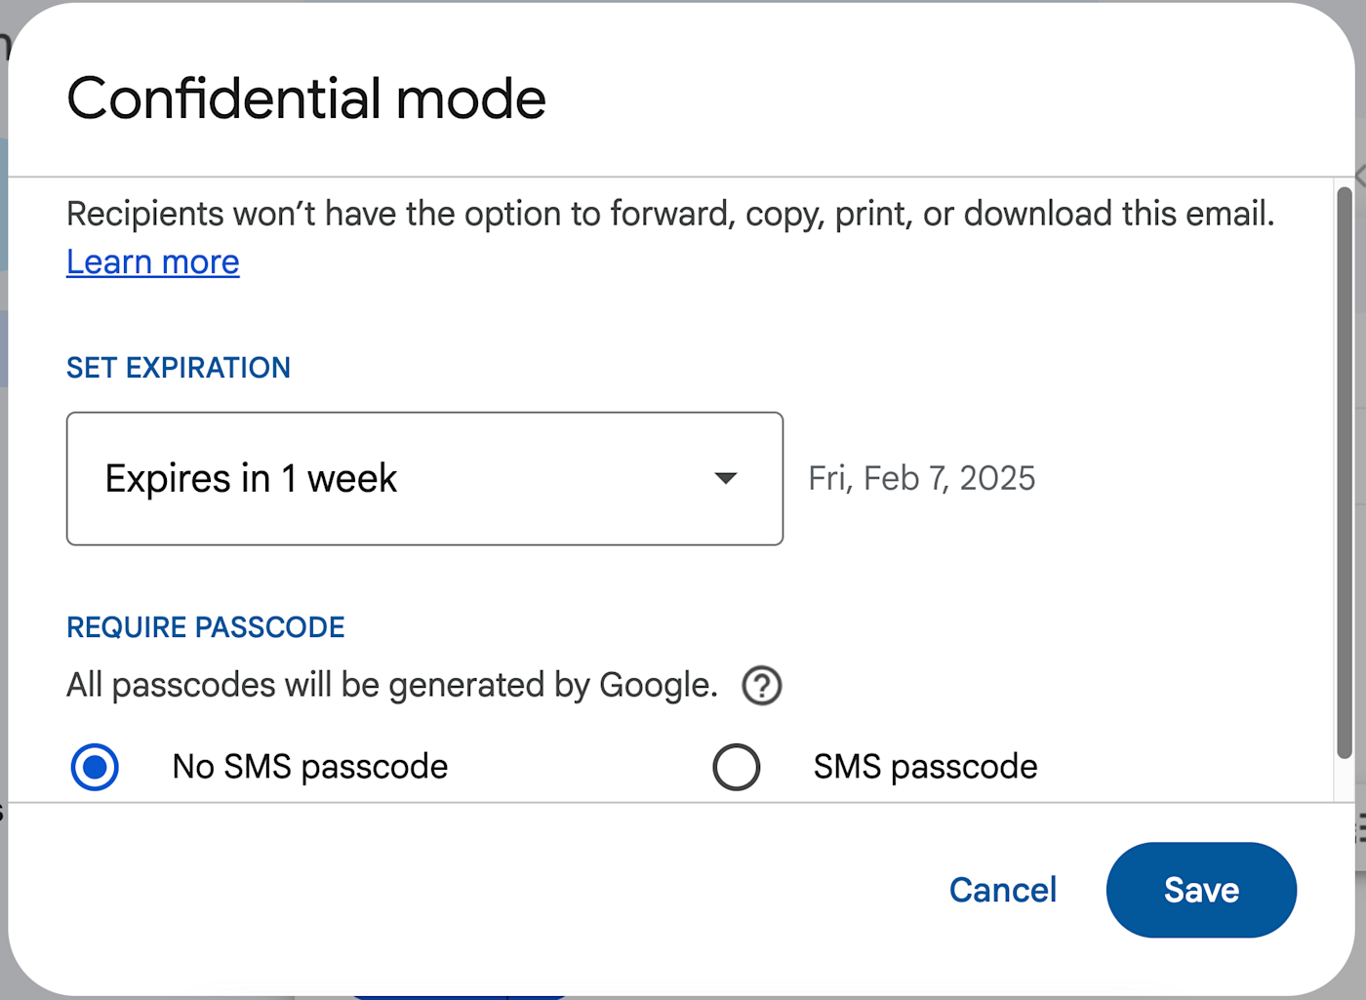Click the 'SMS passcode' label text
1366x1000 pixels.
(925, 767)
